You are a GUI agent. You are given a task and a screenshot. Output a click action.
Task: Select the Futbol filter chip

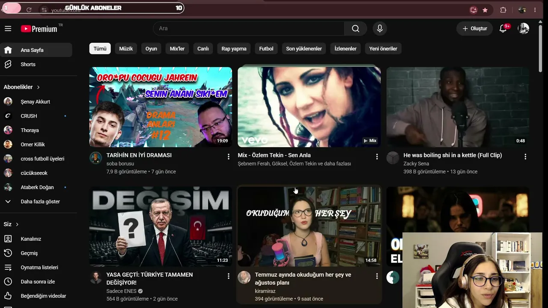point(266,49)
